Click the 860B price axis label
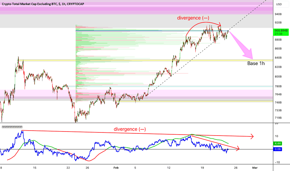This screenshot has height=171, width=290. [278, 49]
